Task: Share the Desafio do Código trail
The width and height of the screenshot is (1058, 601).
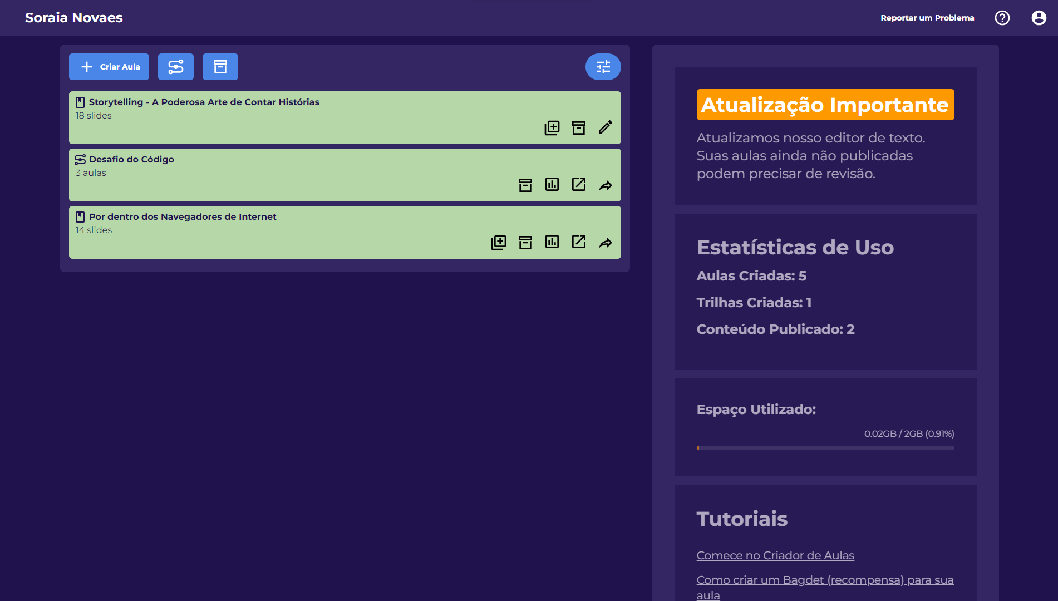Action: click(606, 186)
